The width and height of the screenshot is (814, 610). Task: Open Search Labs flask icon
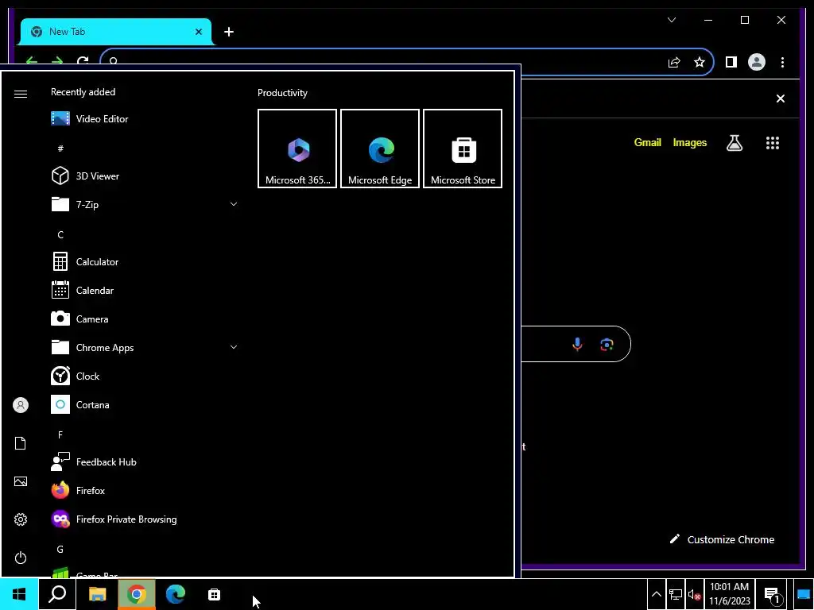point(734,143)
